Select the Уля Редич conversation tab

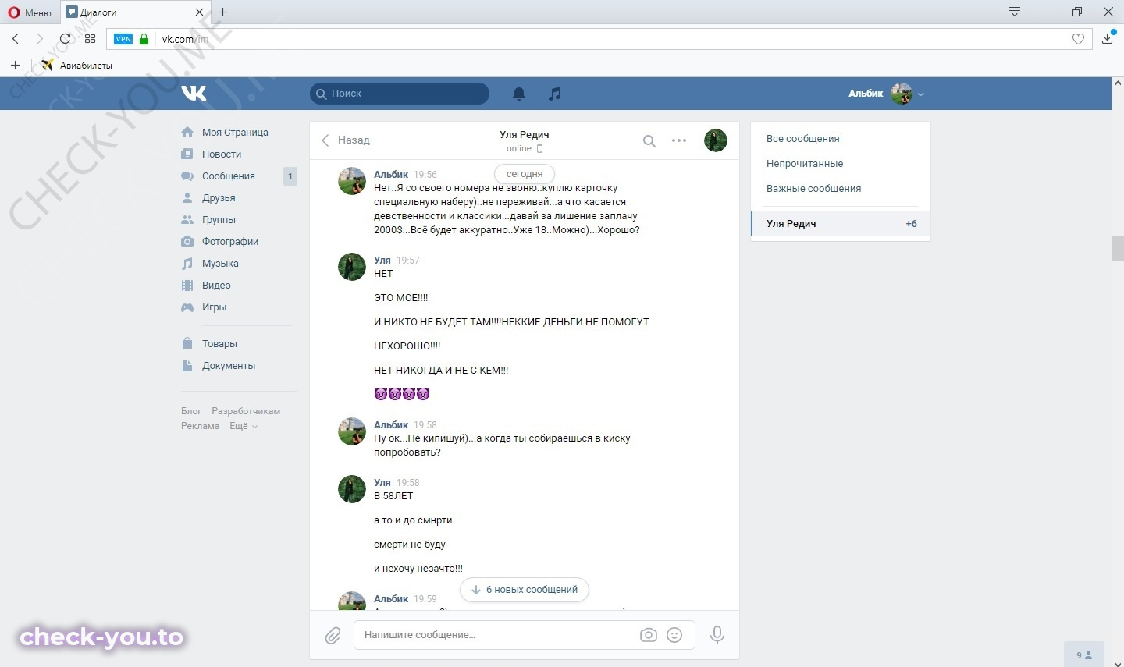click(x=841, y=224)
